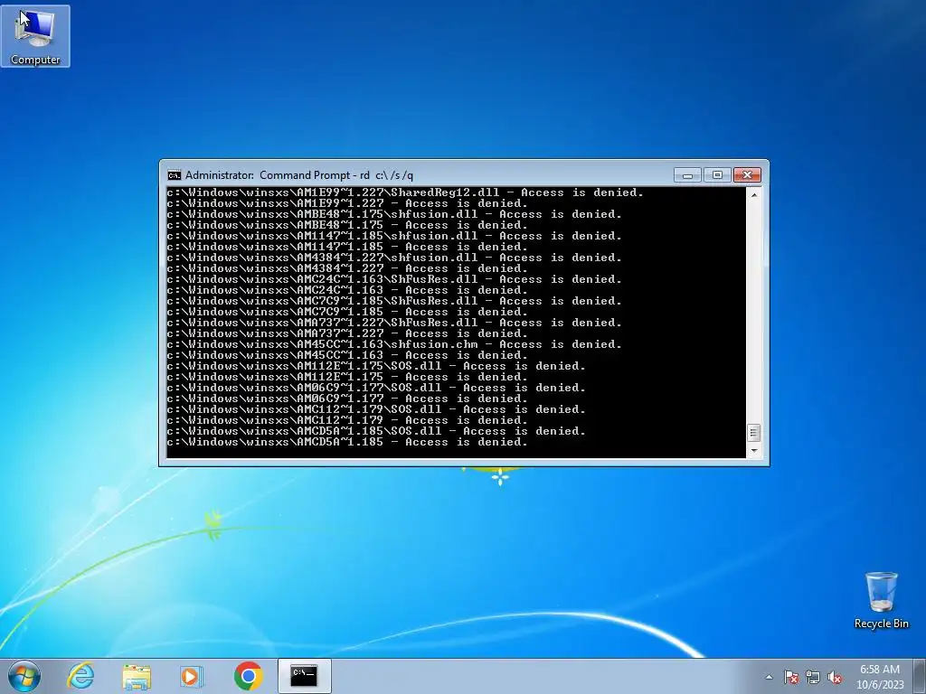This screenshot has height=694, width=926.
Task: Click the Show desktop strip beside the clock
Action: coord(920,676)
